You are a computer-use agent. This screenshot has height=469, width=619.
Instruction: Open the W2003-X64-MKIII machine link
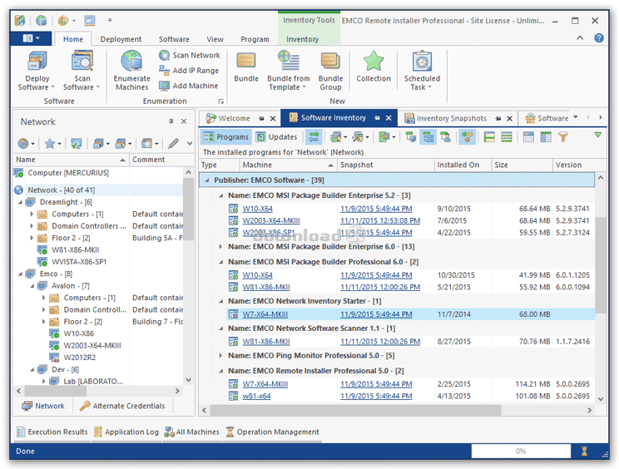pyautogui.click(x=271, y=220)
